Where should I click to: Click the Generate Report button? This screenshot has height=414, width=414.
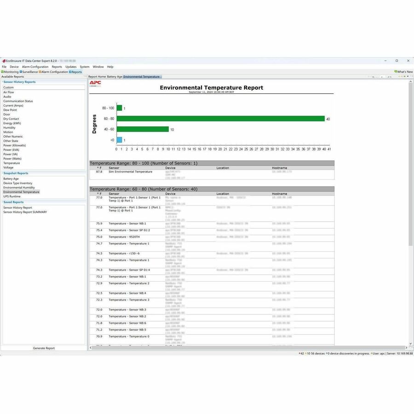point(43,348)
